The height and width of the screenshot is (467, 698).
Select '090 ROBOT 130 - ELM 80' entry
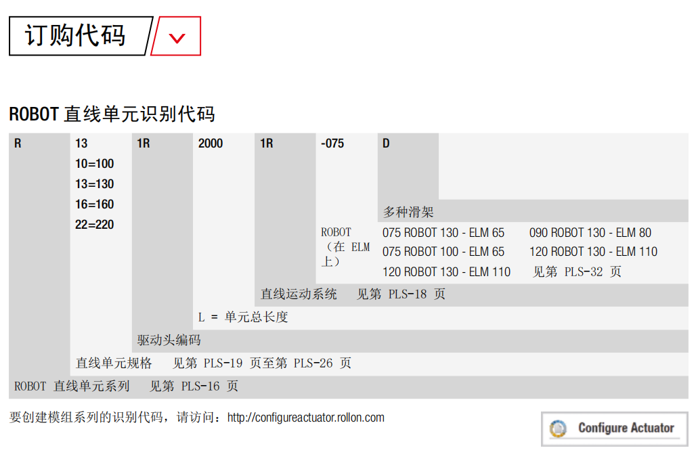pyautogui.click(x=590, y=233)
